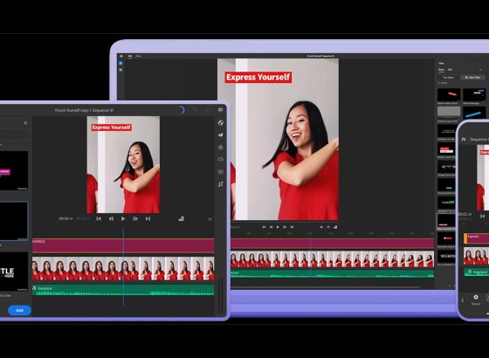Screen dimensions: 489x358
Task: Open the Graphics panel icon on the tablet
Action: click(x=220, y=122)
